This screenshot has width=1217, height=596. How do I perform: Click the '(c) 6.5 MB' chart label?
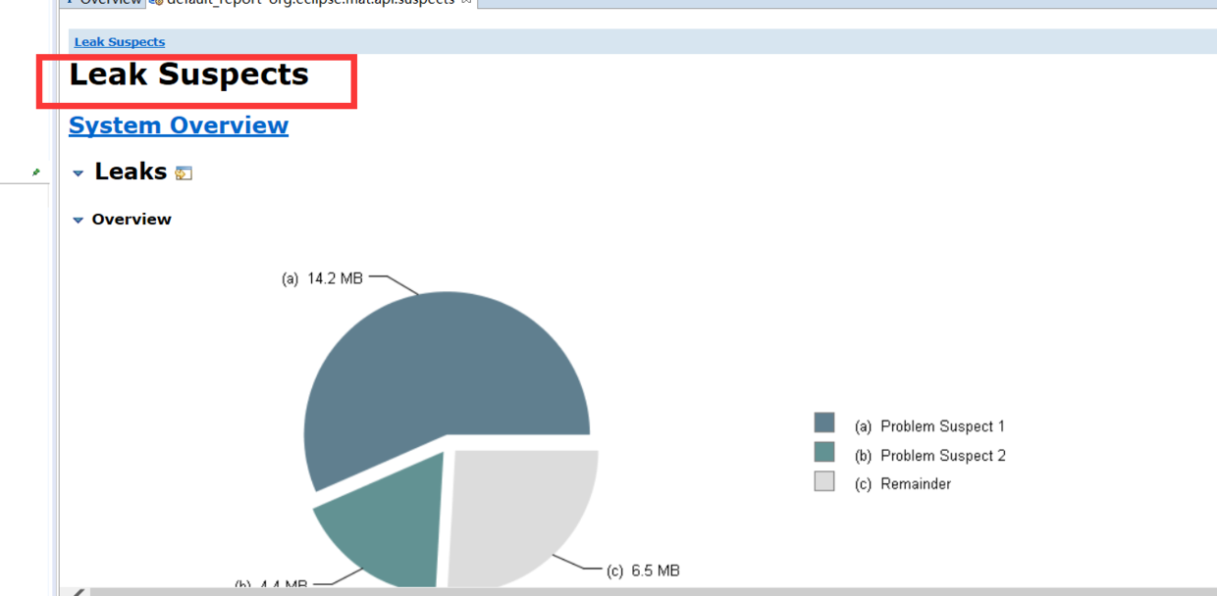click(x=643, y=571)
